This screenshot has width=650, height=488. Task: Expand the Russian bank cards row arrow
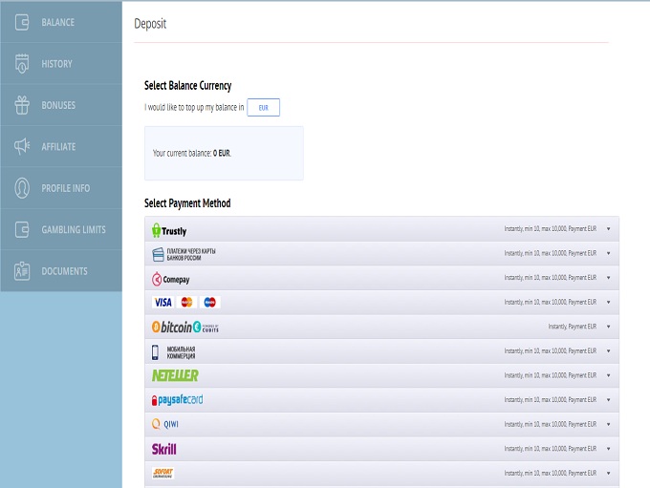coord(609,253)
